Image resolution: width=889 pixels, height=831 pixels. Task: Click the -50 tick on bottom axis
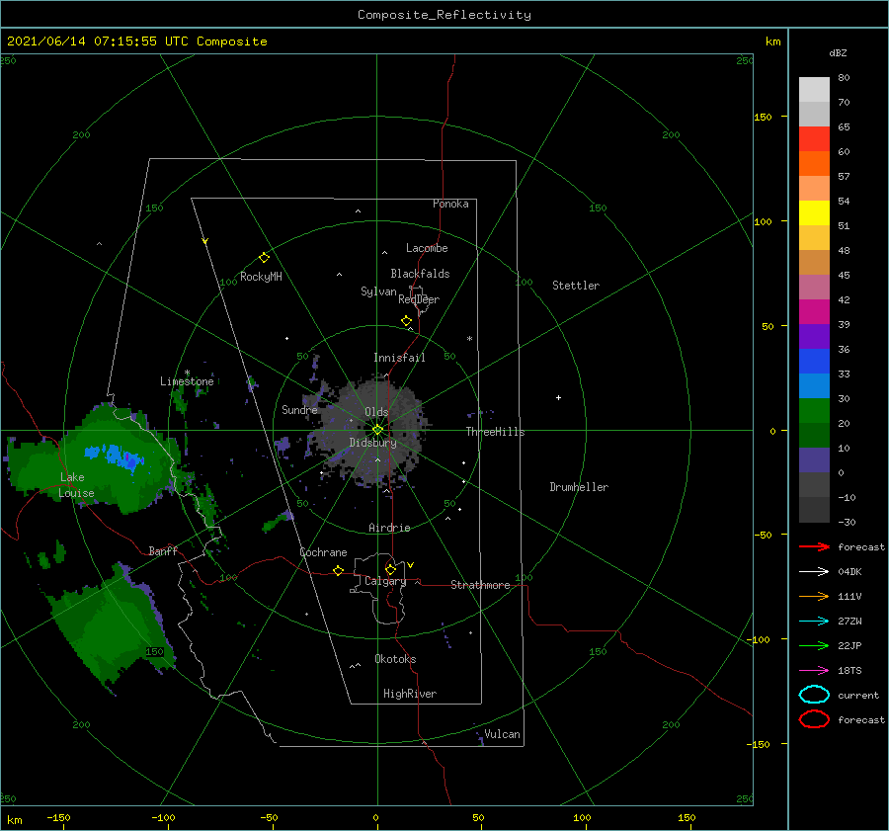coord(269,818)
